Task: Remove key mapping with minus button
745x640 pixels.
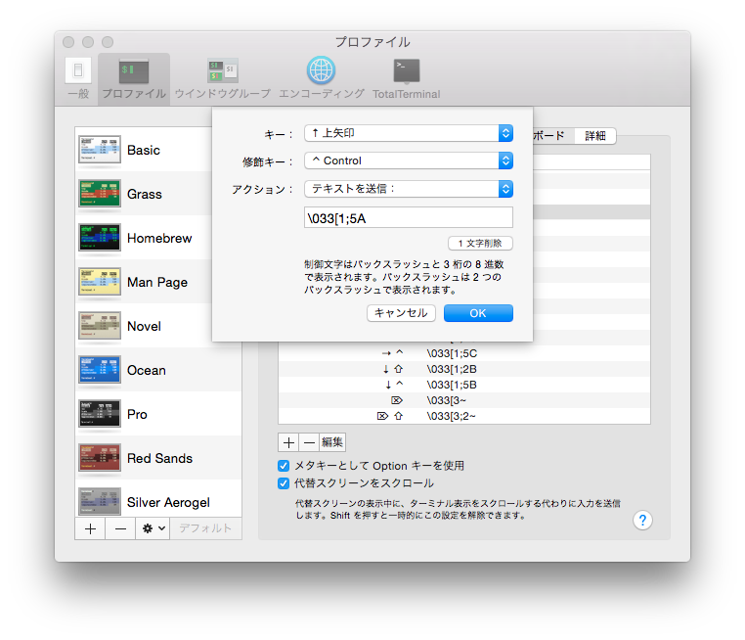Action: point(309,442)
